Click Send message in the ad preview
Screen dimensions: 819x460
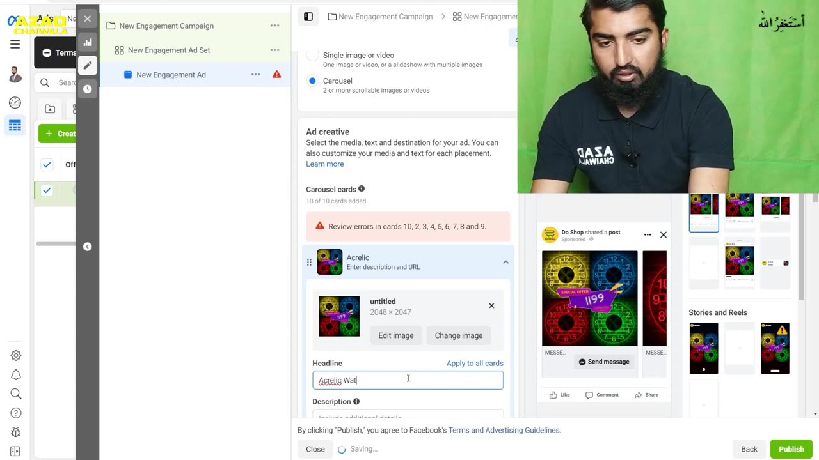[x=604, y=362]
